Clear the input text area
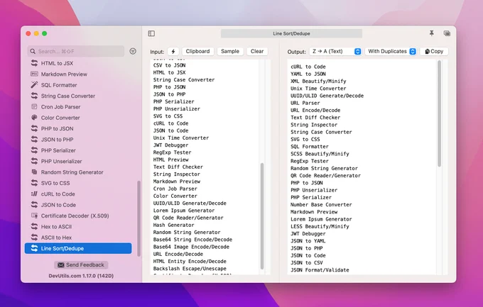 click(x=257, y=51)
